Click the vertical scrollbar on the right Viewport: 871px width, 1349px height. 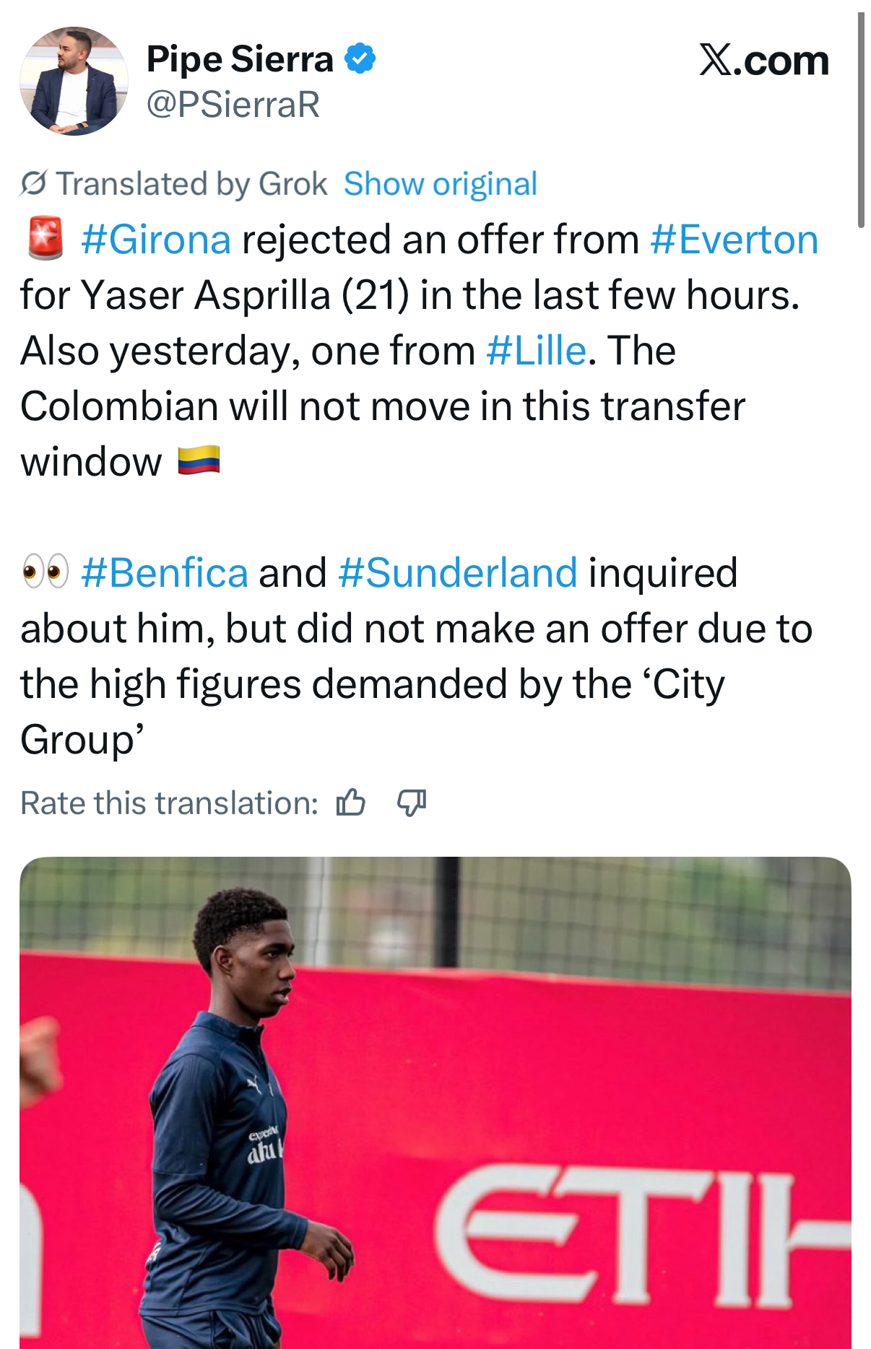coord(860,119)
